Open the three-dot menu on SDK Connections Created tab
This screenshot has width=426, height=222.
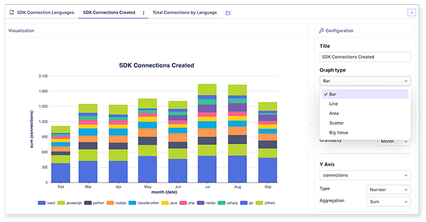[144, 13]
